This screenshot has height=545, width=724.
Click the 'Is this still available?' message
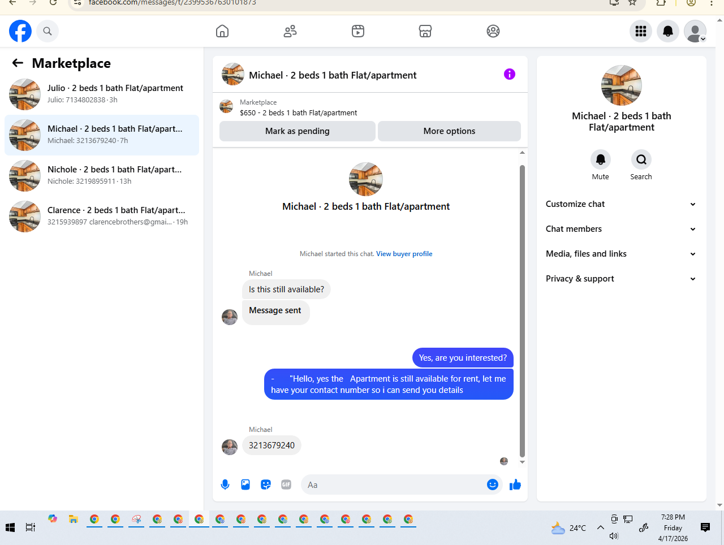286,289
